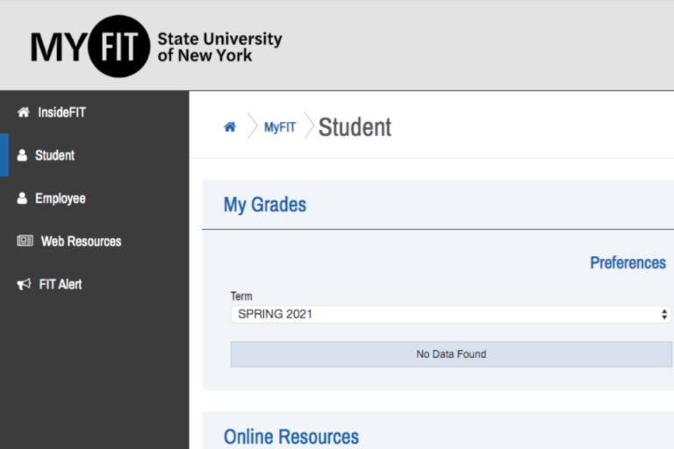Click the newspaper icon beside Web Resources

click(x=25, y=241)
